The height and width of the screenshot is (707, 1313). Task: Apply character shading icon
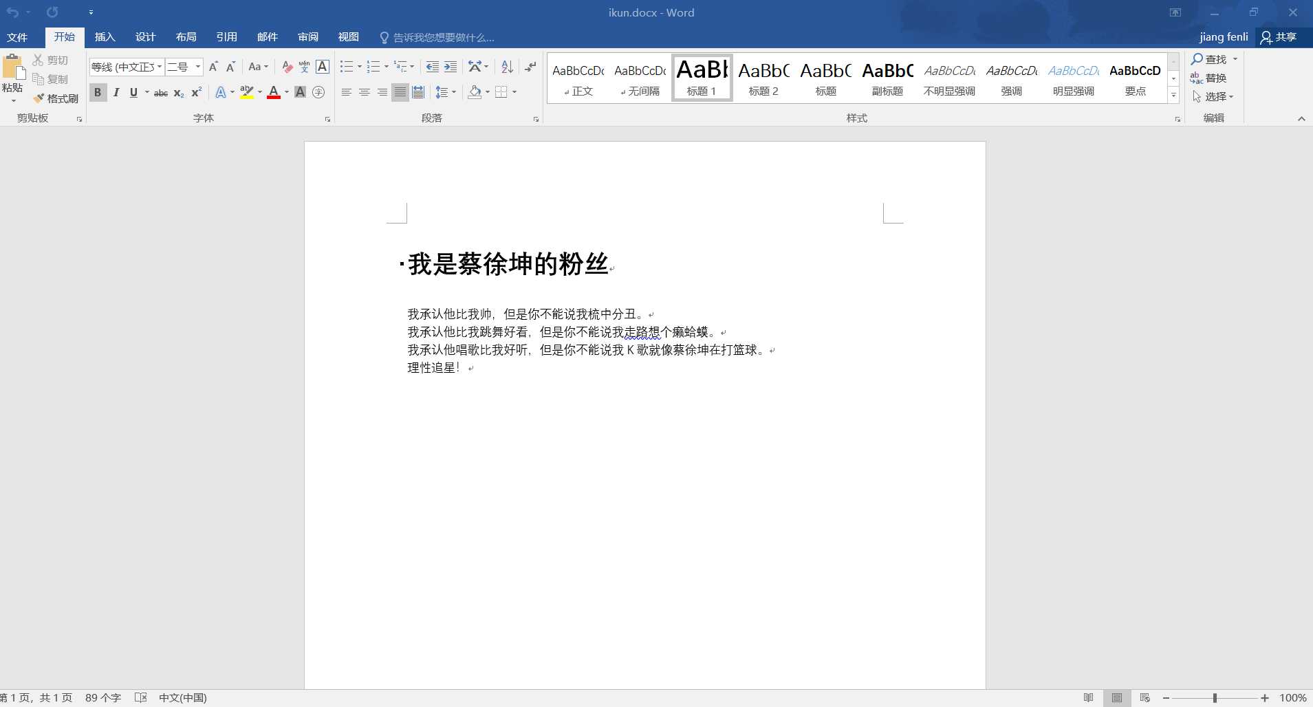(300, 92)
